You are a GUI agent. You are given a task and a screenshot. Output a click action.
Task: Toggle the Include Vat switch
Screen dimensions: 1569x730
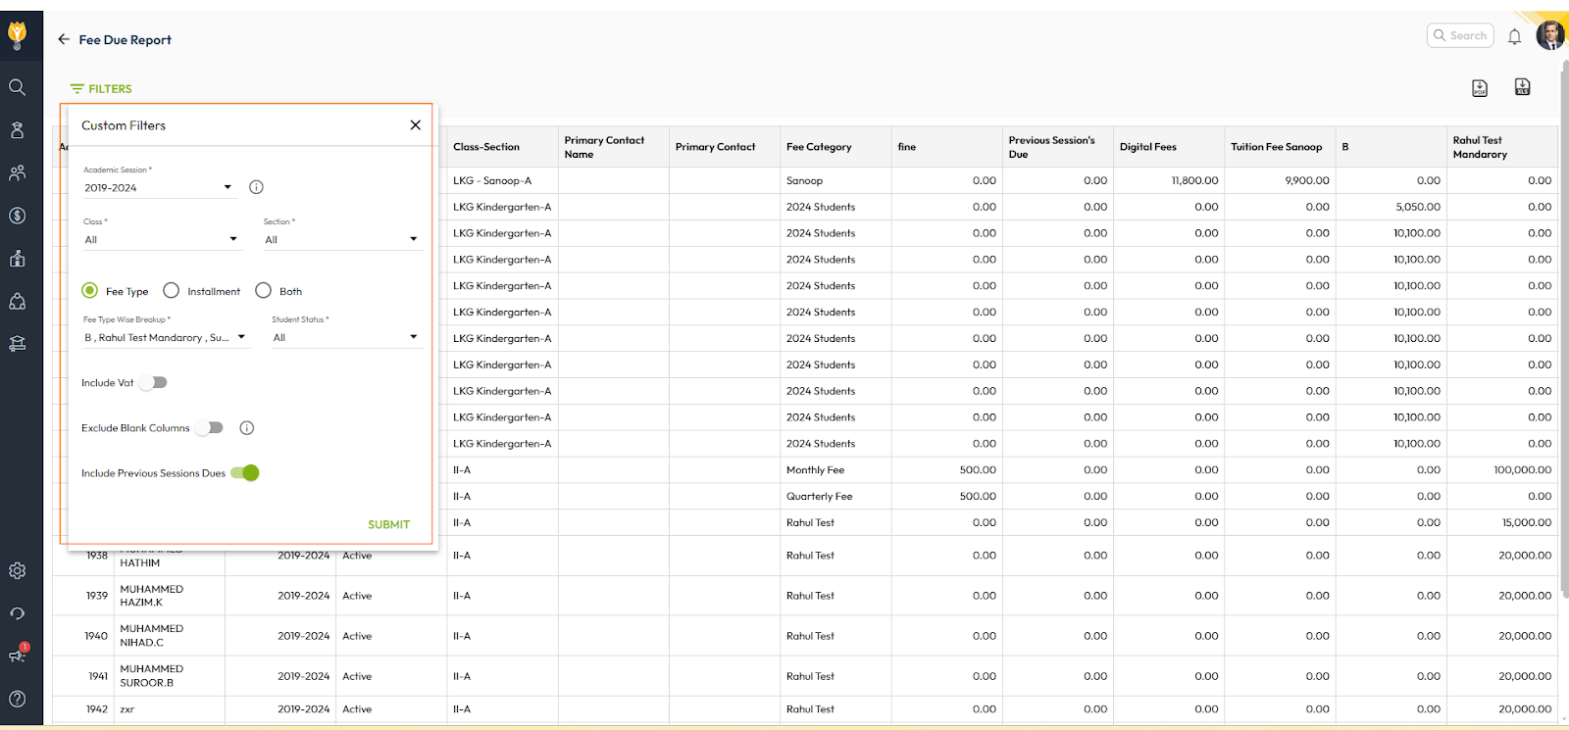153,383
